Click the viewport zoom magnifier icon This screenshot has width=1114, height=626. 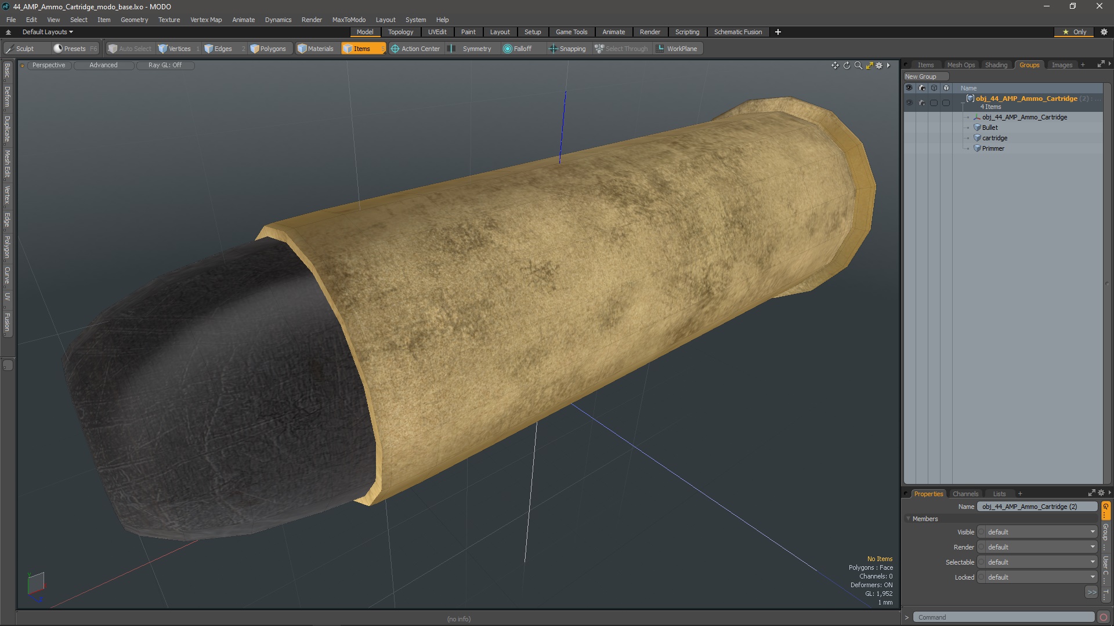(x=858, y=65)
